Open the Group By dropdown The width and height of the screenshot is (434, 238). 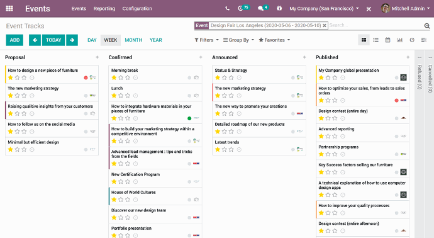(x=238, y=40)
